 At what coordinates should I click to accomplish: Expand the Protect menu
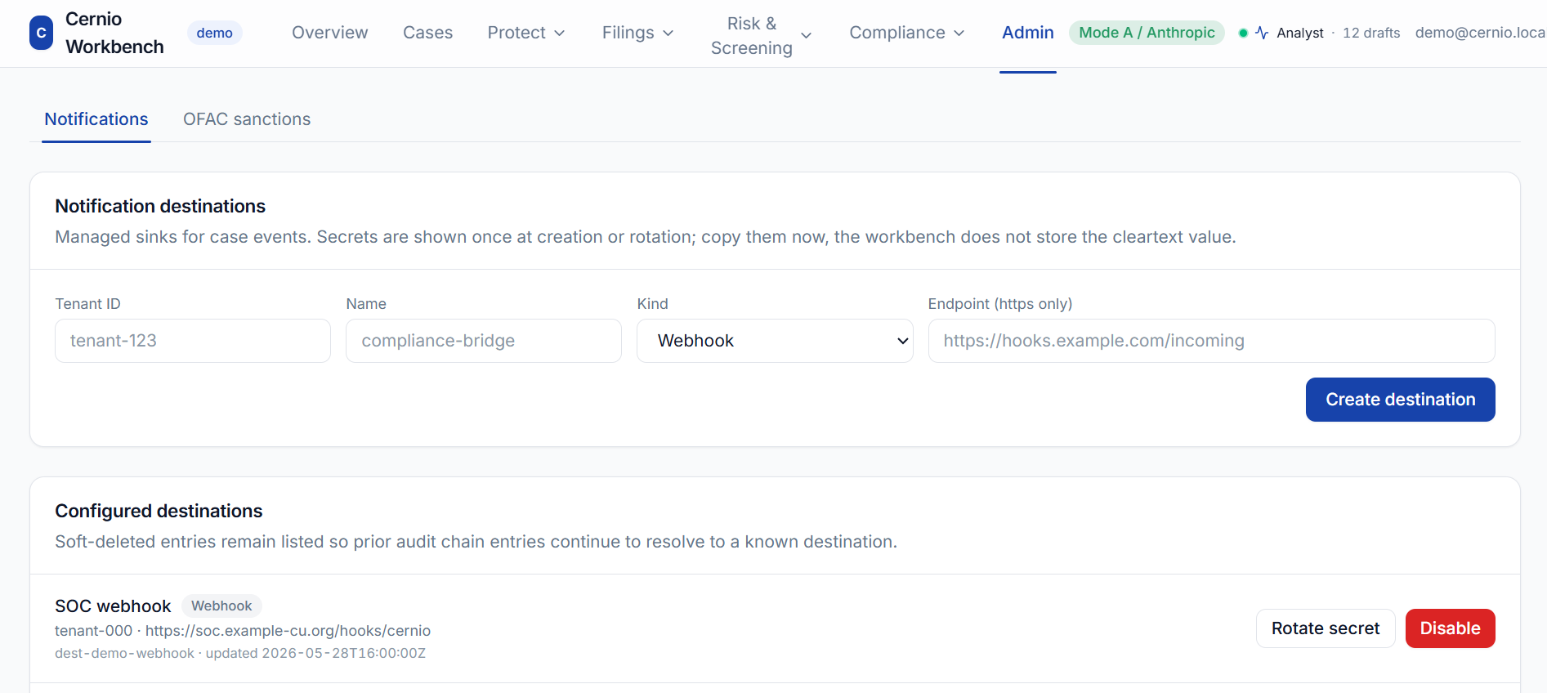point(526,33)
